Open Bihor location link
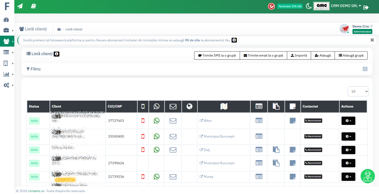Image resolution: width=379 pixels, height=194 pixels. 208,121
